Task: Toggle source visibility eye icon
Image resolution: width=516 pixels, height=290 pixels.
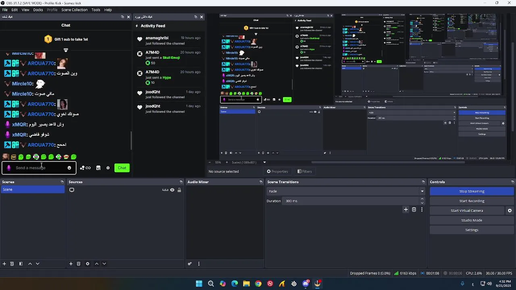Action: [x=172, y=190]
